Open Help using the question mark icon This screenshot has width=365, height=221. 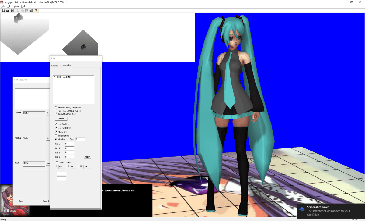tap(36, 10)
